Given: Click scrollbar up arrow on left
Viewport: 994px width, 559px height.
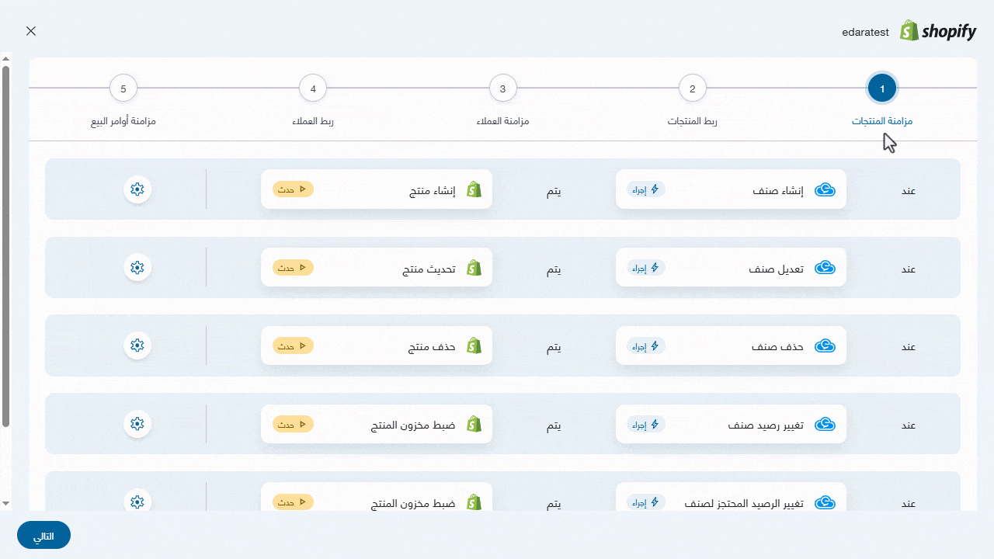Looking at the screenshot, I should [x=5, y=58].
